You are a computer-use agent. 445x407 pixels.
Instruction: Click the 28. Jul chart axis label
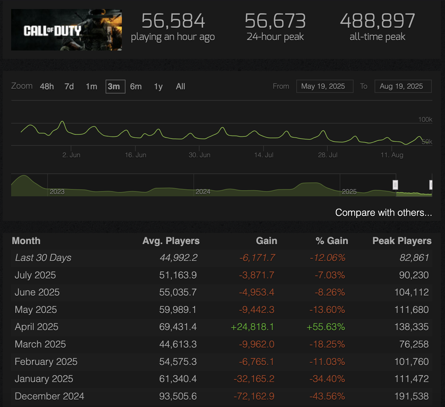tap(328, 155)
